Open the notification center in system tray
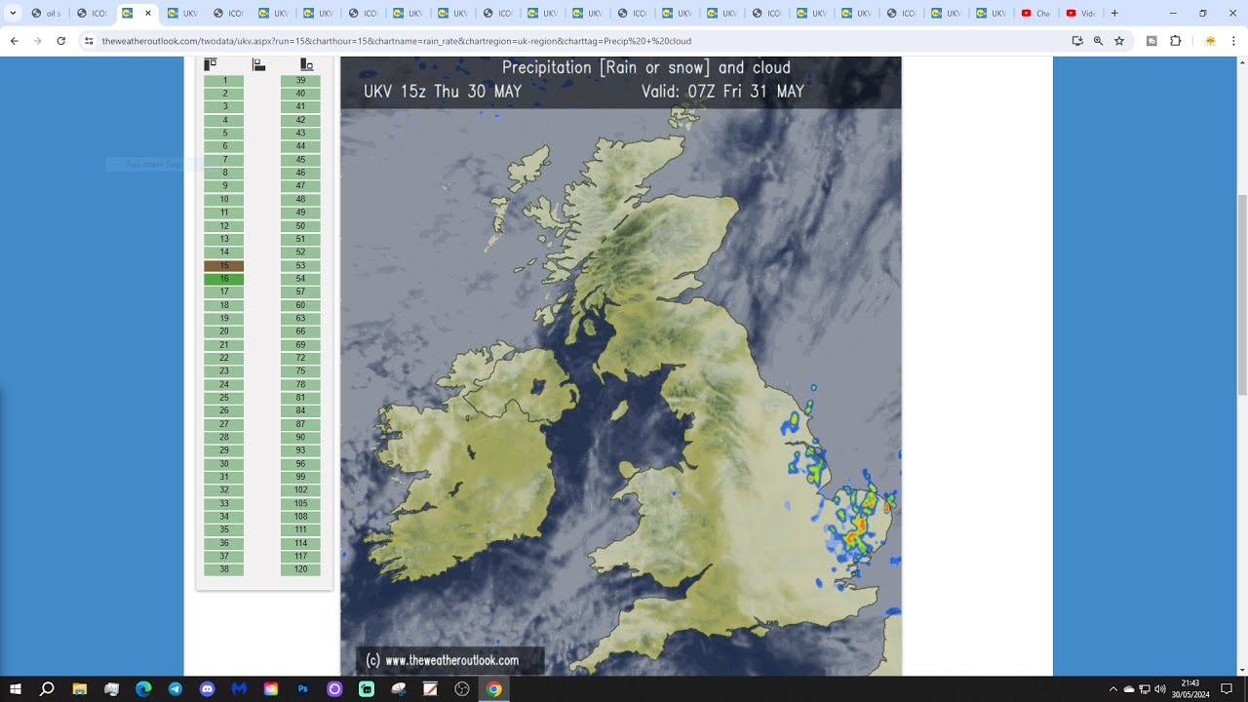 coord(1227,689)
